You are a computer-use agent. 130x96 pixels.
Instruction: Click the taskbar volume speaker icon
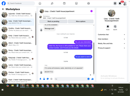point(112,94)
